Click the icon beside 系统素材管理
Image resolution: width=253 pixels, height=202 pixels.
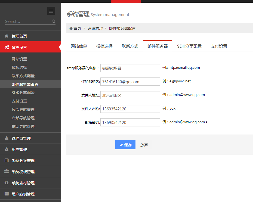pos(6,183)
